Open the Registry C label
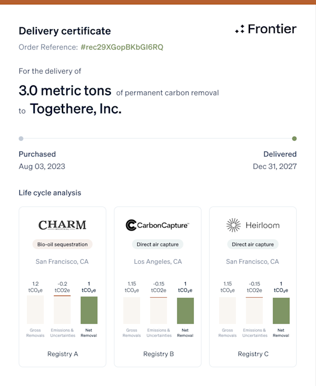 253,354
